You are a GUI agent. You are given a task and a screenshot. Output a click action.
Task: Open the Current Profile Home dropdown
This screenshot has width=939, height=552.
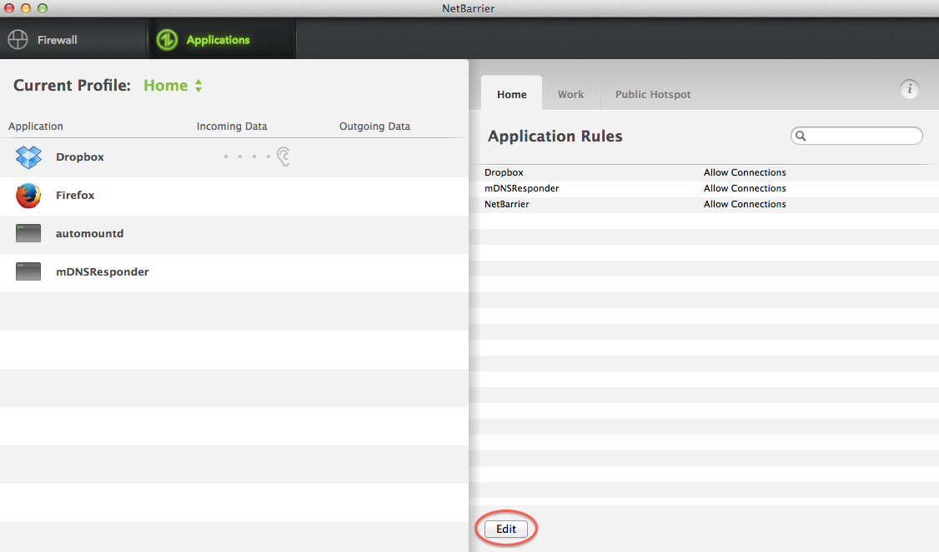click(x=173, y=86)
